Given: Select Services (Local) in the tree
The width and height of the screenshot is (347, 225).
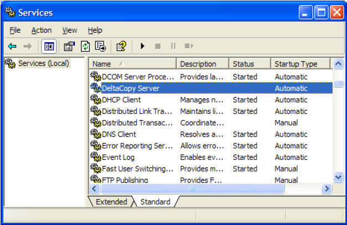Looking at the screenshot, I should (44, 63).
